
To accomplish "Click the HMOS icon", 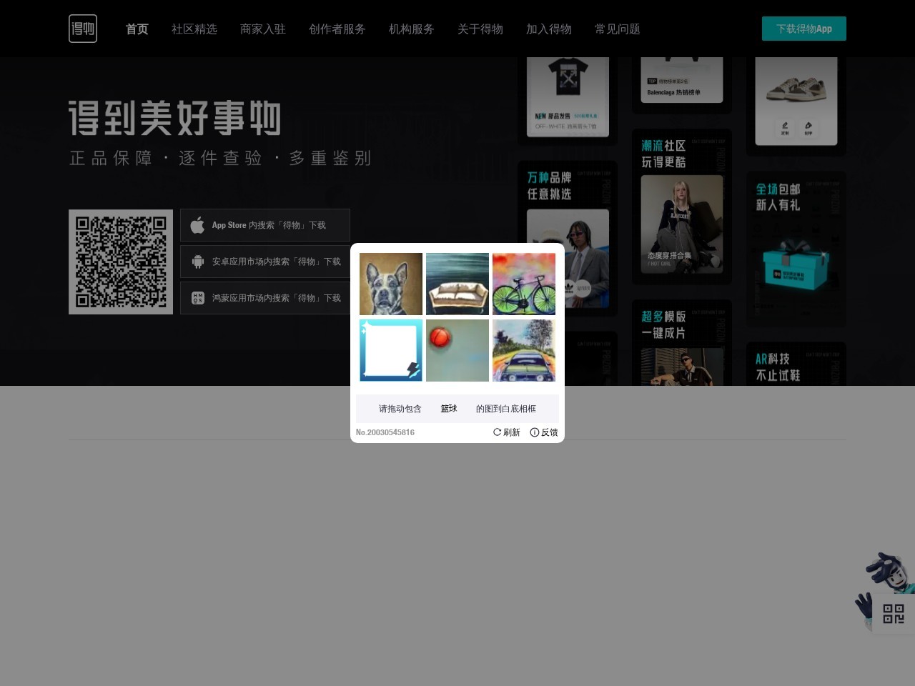I will pos(198,298).
